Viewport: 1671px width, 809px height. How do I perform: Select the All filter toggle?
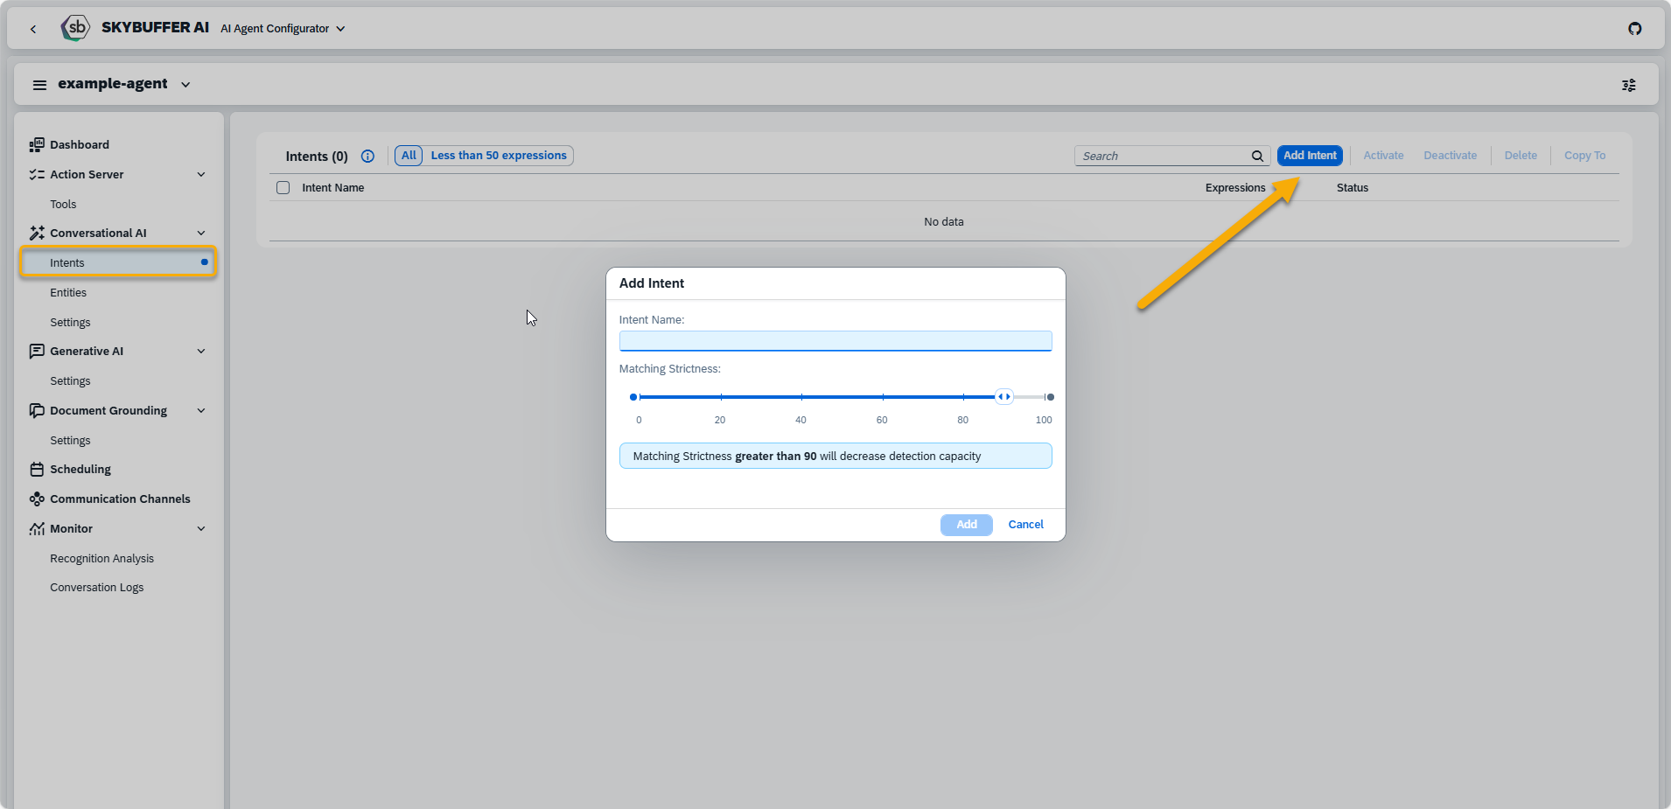[409, 156]
